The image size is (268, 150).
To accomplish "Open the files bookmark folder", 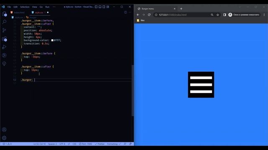I will click(141, 20).
